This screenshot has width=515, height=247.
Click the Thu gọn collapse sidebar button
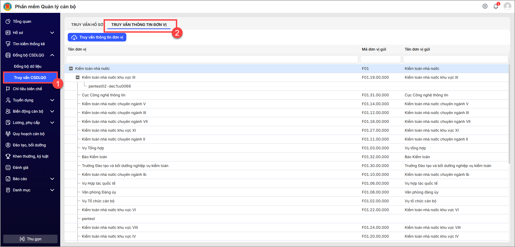(30, 239)
